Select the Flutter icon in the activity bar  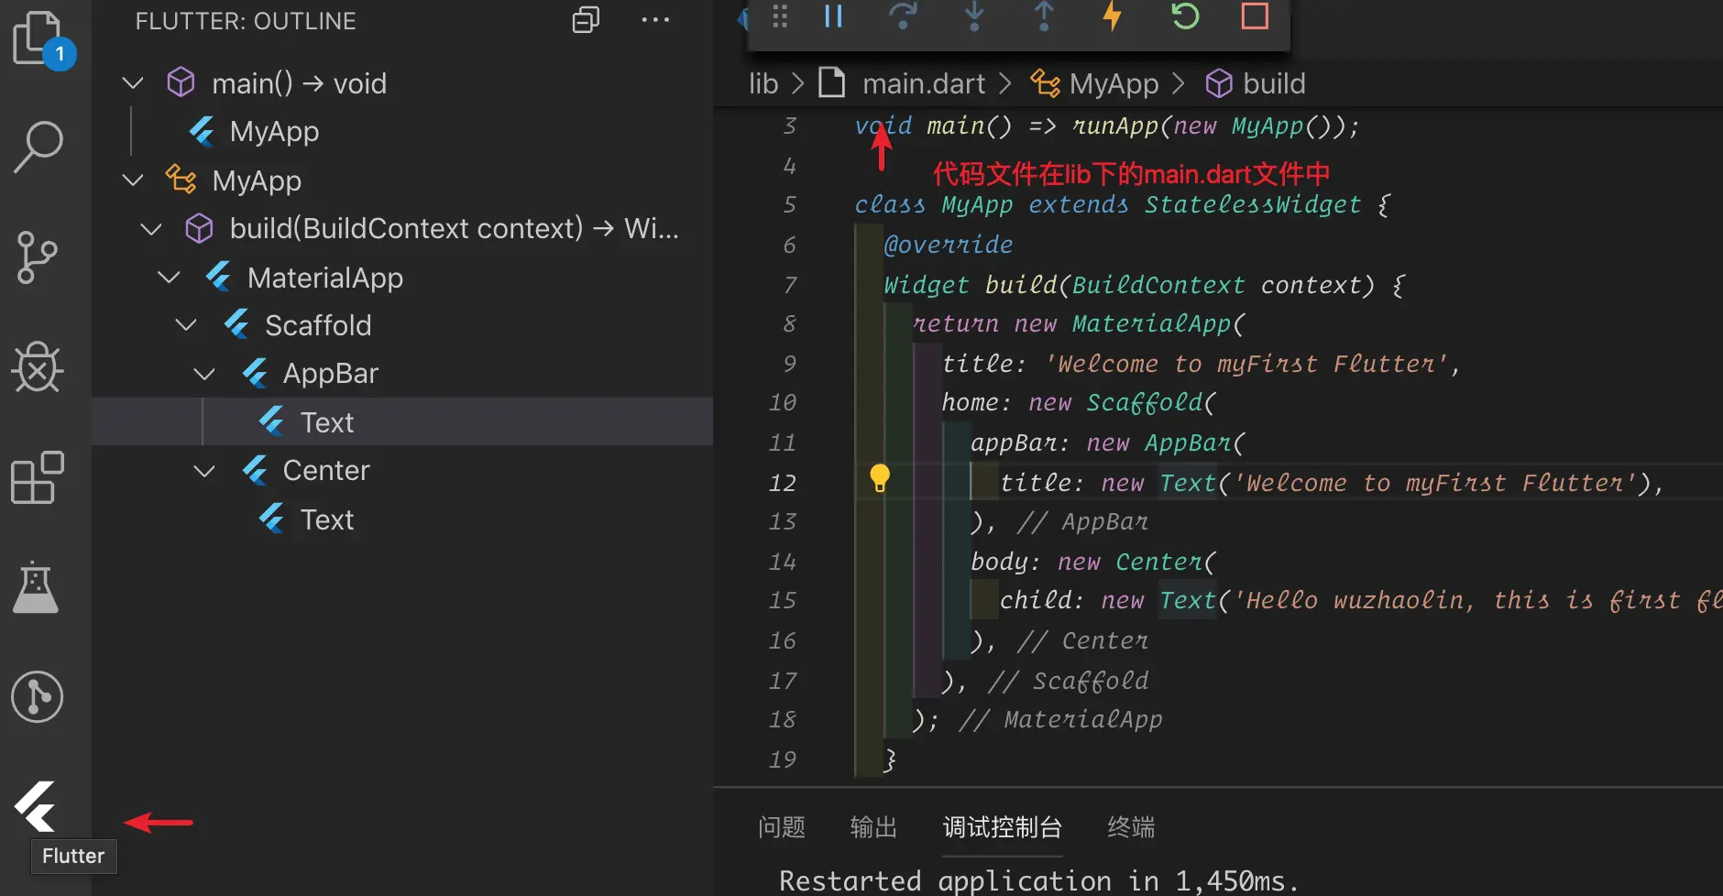[x=36, y=806]
